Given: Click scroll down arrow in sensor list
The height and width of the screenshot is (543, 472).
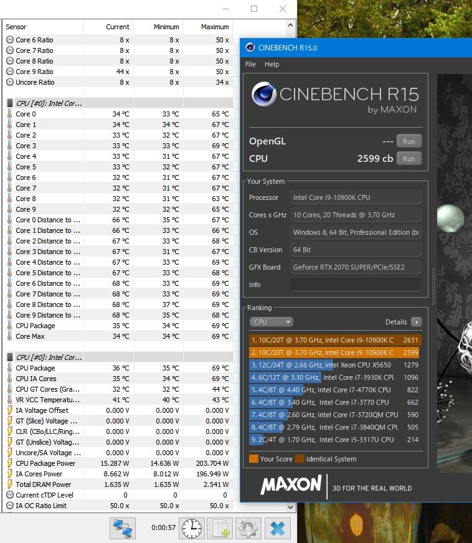Looking at the screenshot, I should point(290,507).
